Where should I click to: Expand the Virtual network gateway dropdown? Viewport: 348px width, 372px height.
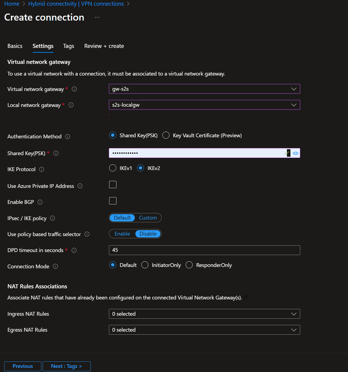[x=293, y=89]
